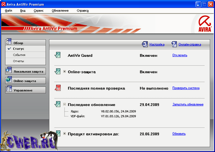Open the Онлайн-справка link

coord(190,45)
